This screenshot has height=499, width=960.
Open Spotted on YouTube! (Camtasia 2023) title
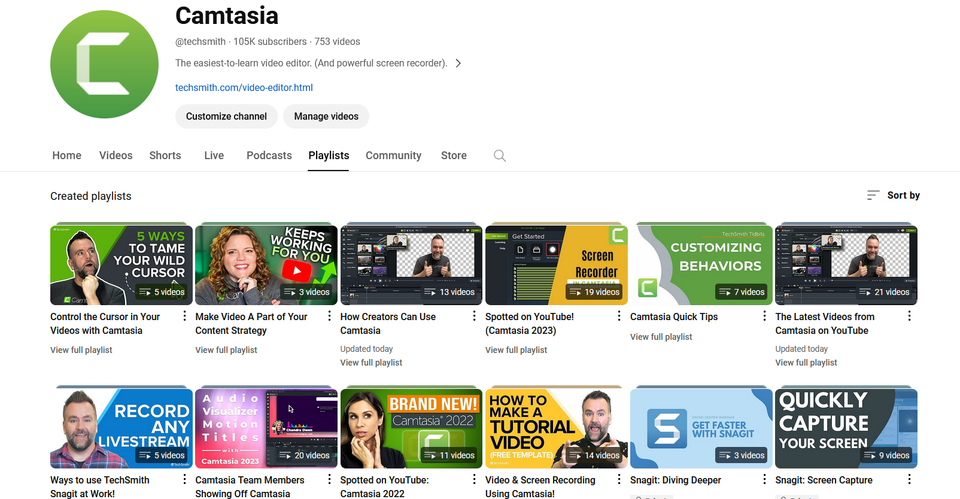point(530,324)
